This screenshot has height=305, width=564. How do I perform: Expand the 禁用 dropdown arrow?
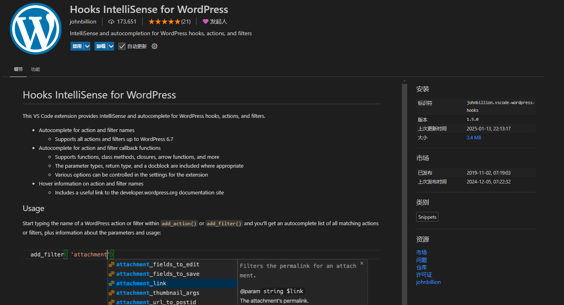[87, 46]
